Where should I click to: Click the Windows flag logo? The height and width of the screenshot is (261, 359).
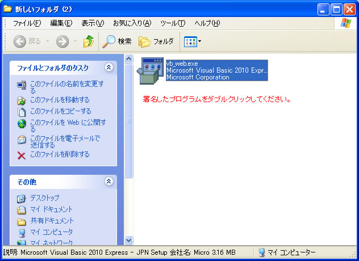(x=346, y=23)
